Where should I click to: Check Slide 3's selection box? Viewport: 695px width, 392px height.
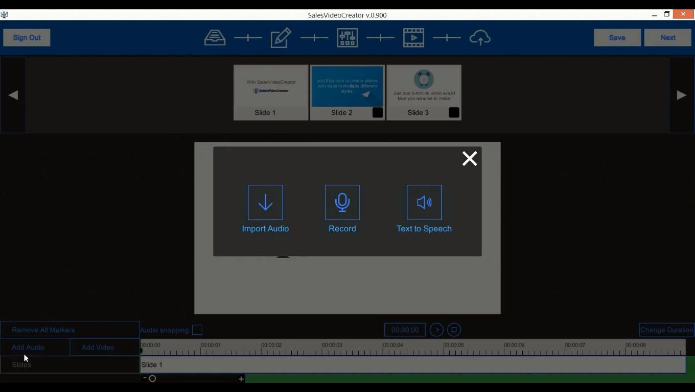coord(454,113)
